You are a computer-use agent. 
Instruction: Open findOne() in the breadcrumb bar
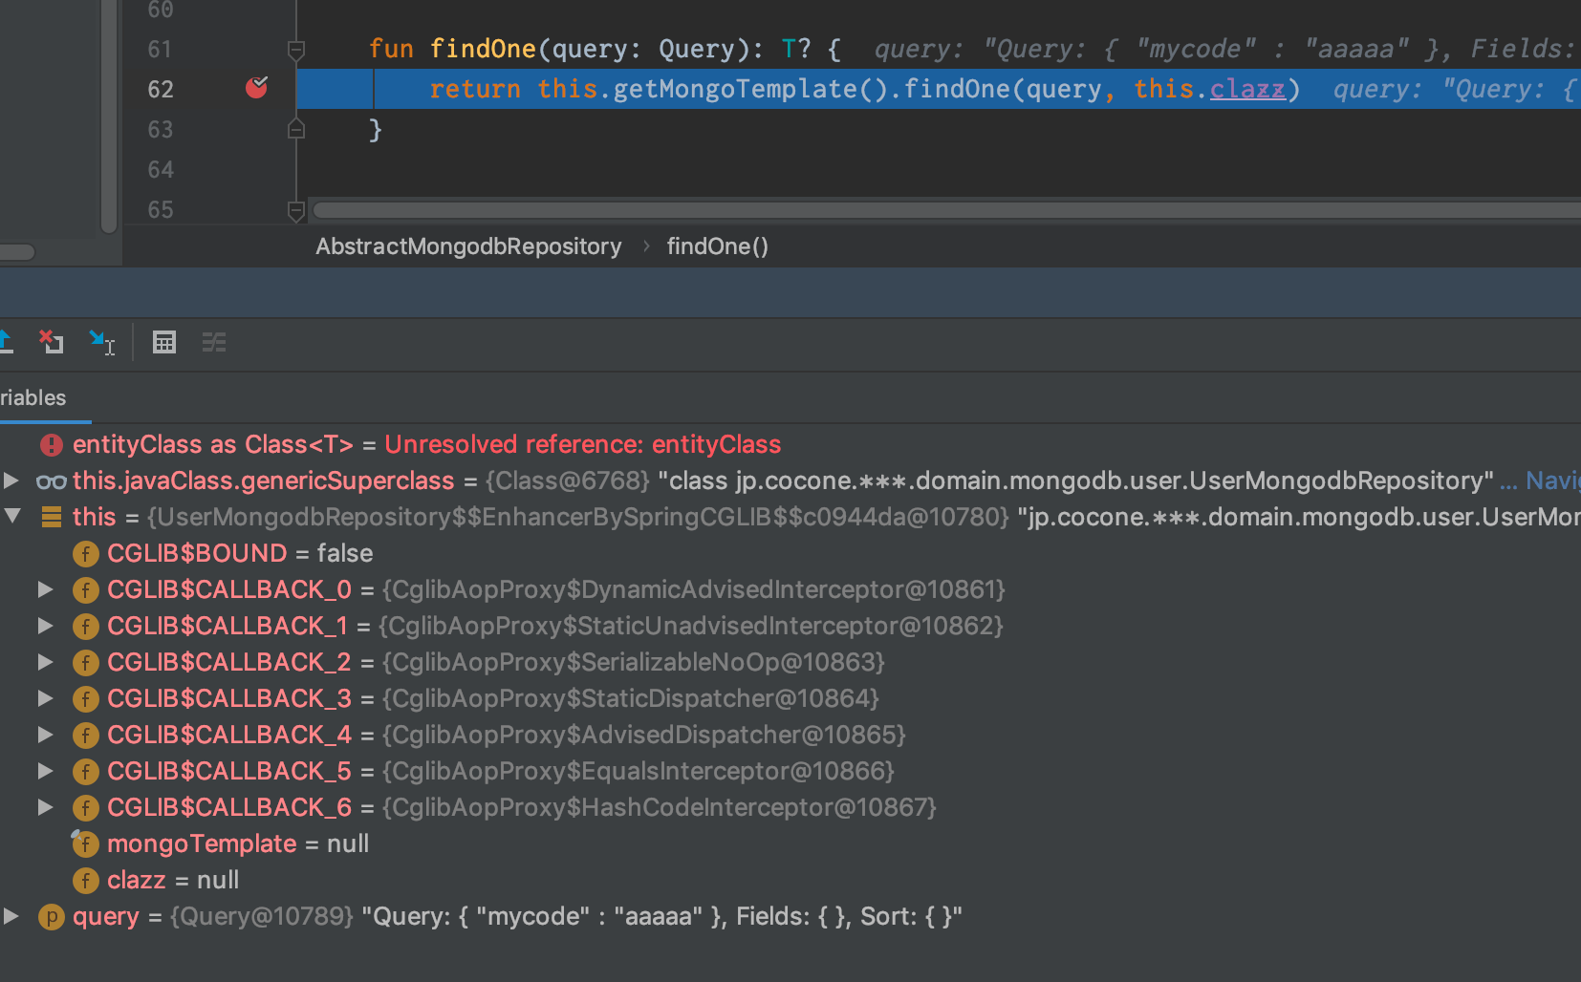coord(718,245)
